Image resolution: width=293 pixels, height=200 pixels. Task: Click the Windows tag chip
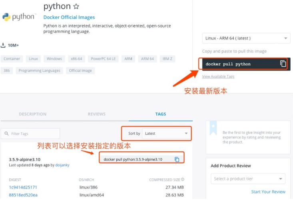(54, 59)
